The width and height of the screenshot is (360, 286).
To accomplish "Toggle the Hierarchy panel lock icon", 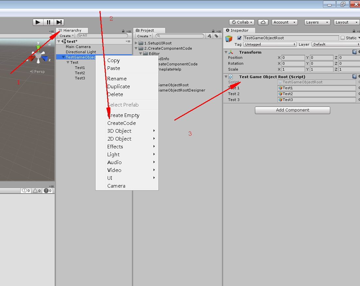I will [123, 31].
